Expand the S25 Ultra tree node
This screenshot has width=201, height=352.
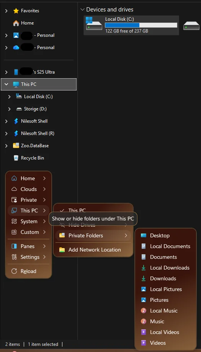[6, 72]
